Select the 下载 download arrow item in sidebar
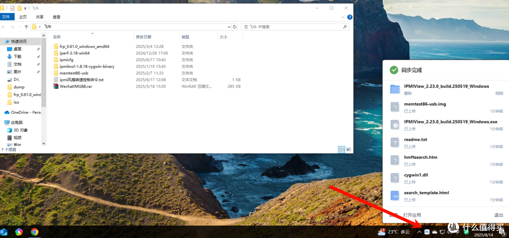Screen dimensions: 509x238 click(18, 56)
